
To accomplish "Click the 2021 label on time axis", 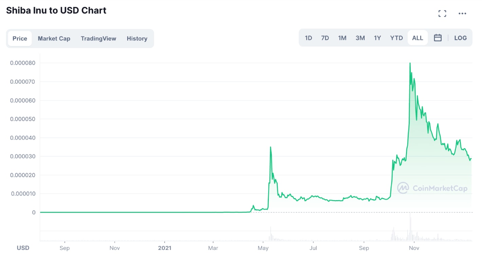I will [164, 248].
